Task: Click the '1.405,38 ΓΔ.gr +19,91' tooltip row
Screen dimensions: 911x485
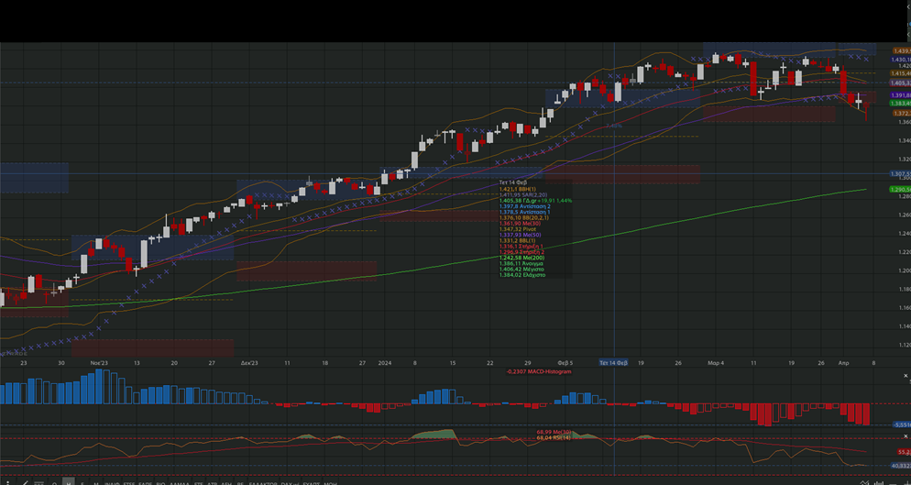Action: pos(535,201)
